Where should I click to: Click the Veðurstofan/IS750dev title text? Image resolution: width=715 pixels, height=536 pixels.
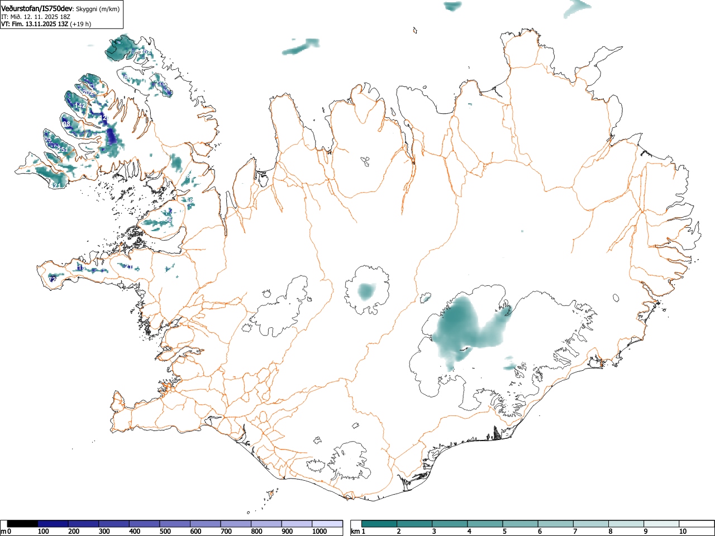[x=37, y=8]
